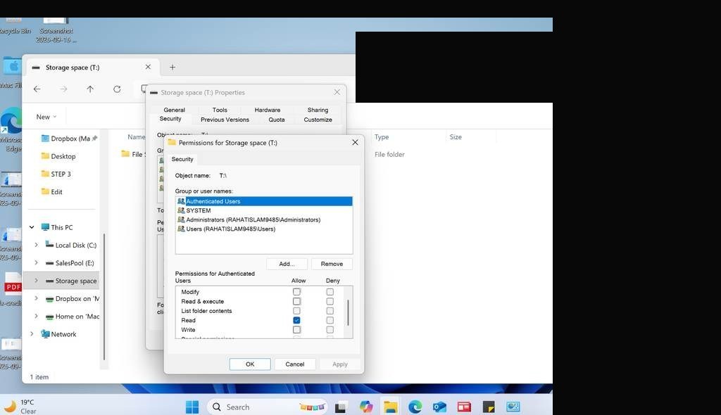Click the Back arrow in File Explorer
The width and height of the screenshot is (721, 415).
click(x=37, y=89)
